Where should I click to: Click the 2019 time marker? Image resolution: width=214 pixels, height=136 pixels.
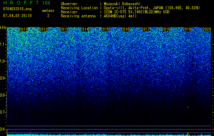[186, 29]
